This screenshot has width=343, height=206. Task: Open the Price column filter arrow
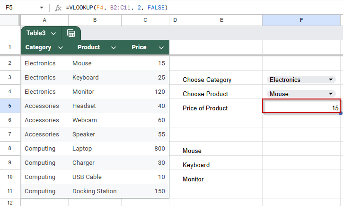[161, 47]
